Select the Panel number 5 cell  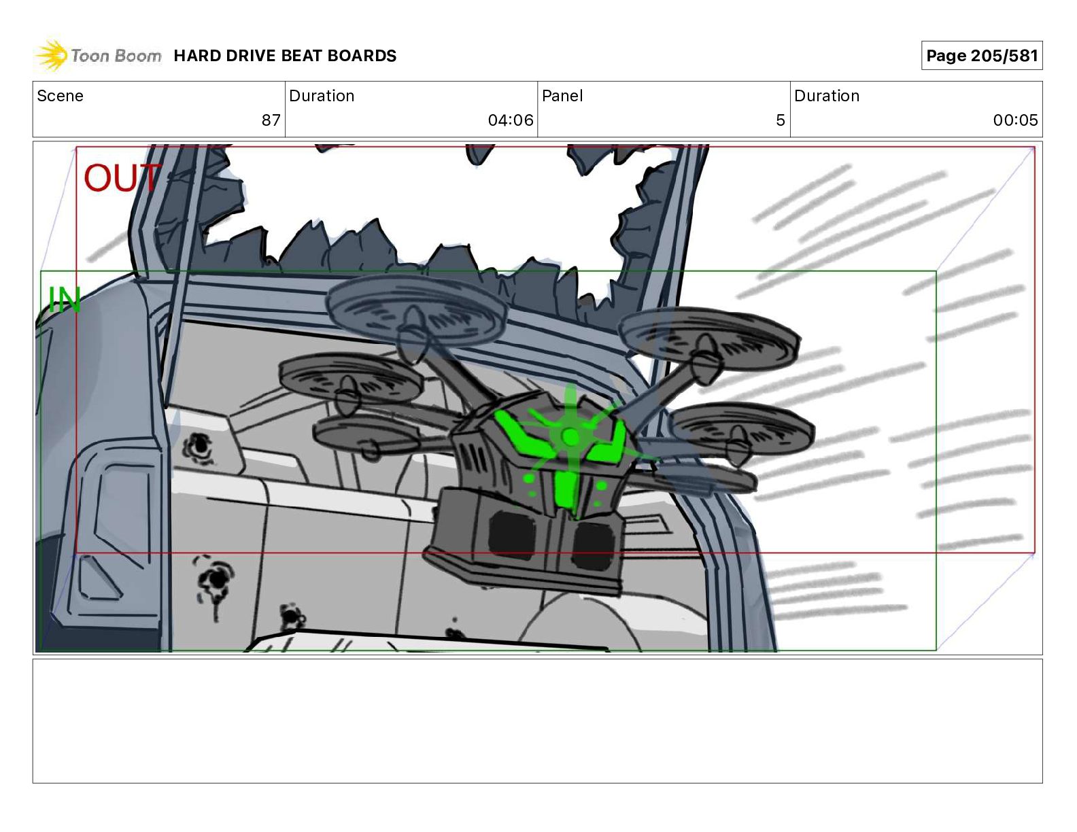(664, 109)
